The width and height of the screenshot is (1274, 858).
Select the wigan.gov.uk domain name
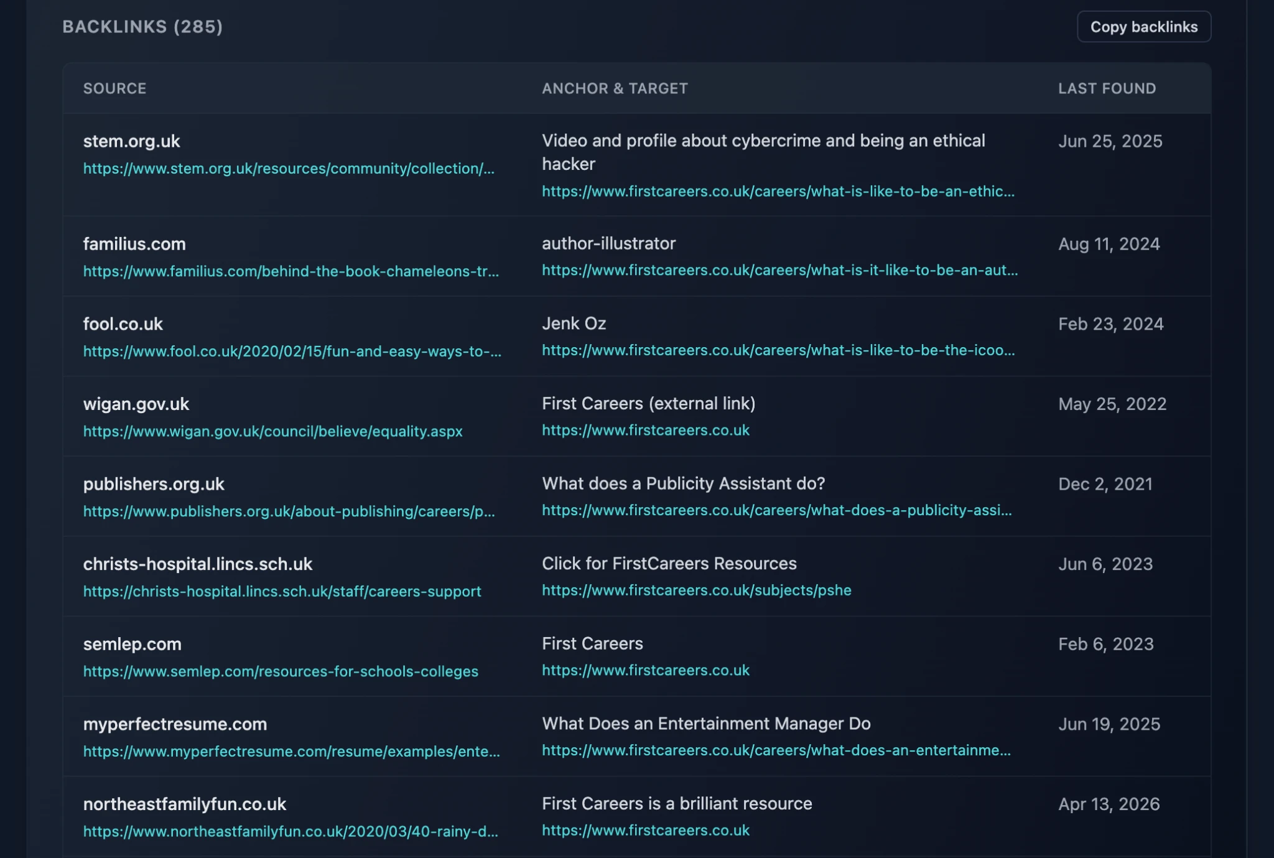coord(136,404)
